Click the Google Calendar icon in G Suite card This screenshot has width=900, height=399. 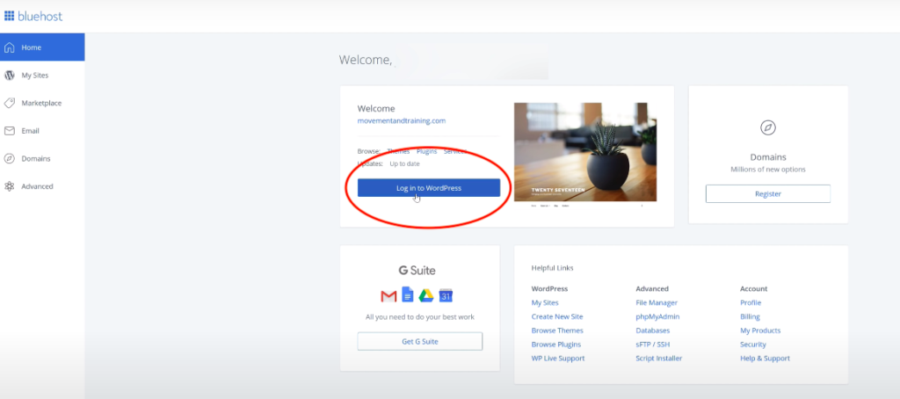(446, 295)
